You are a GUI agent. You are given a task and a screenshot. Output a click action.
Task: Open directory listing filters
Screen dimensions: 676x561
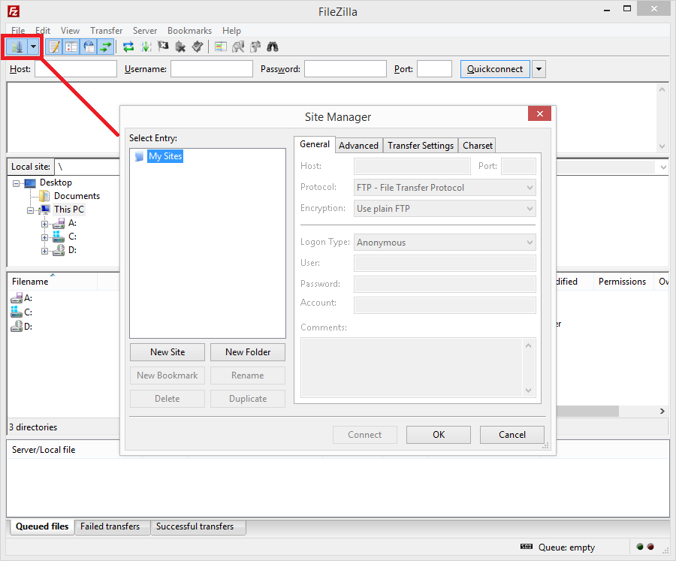click(x=220, y=47)
